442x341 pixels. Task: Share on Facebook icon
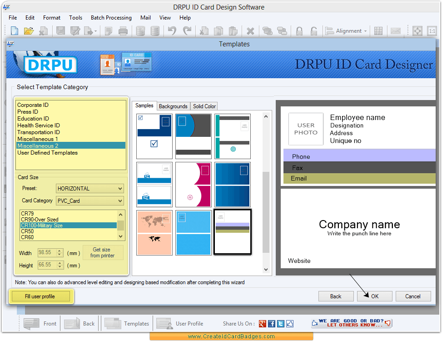tap(272, 324)
